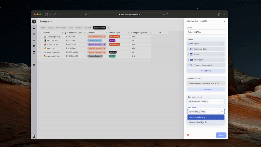Open Estimated Gain column header dropdown arrow

point(84,33)
